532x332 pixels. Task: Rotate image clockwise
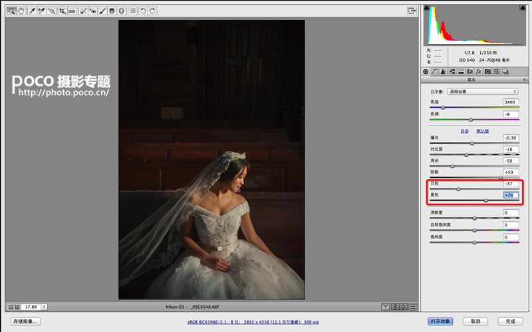153,11
